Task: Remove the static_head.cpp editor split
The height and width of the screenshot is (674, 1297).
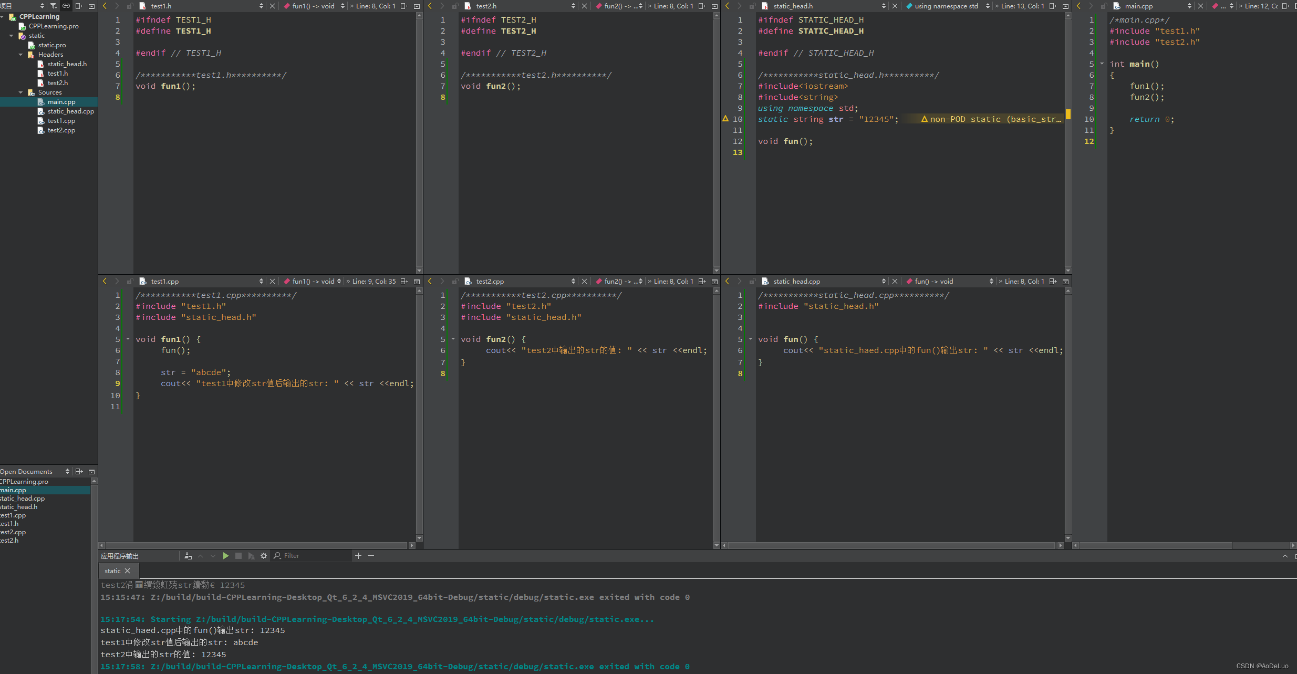Action: [x=1066, y=282]
